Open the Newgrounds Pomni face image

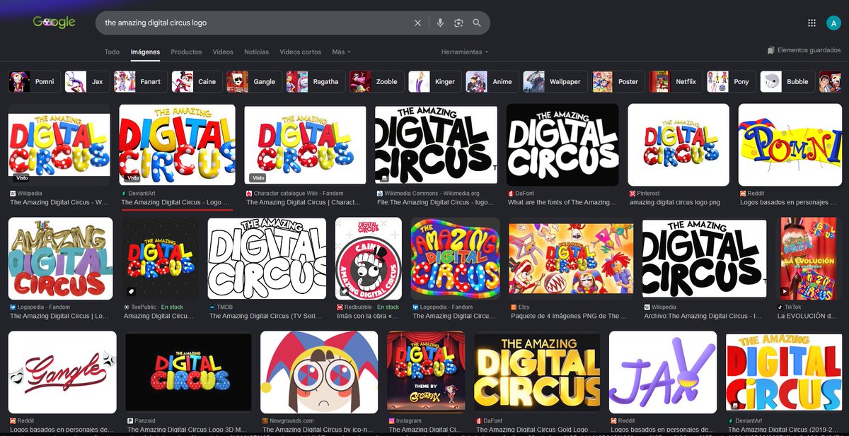319,372
